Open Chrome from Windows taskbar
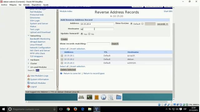This screenshot has width=200, height=112. point(68,109)
